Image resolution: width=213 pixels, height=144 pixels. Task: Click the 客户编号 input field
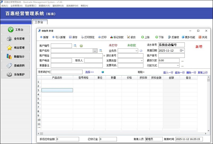coord(61,46)
